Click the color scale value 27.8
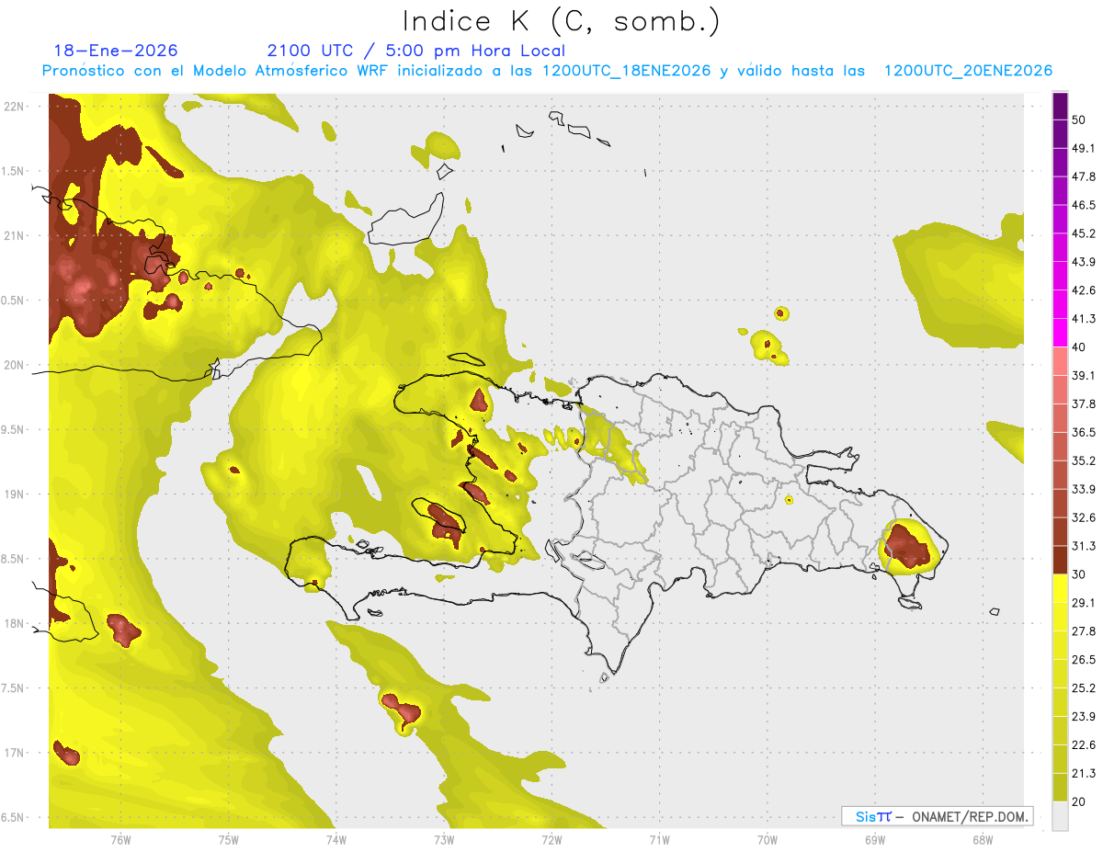 coord(1084,631)
